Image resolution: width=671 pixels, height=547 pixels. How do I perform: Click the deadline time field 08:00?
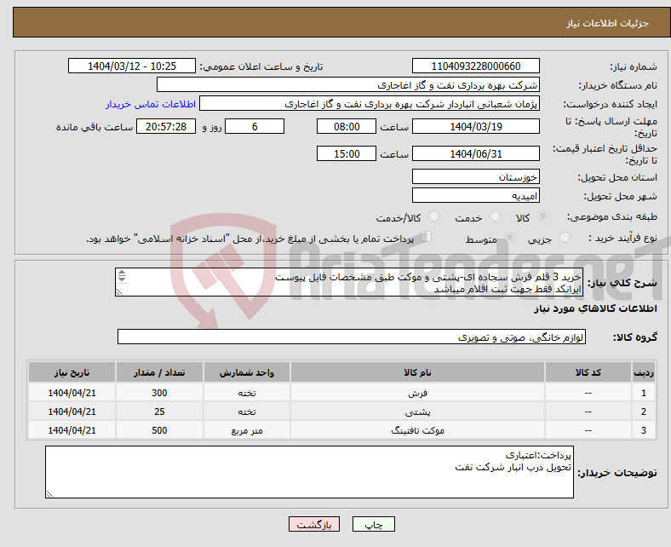(347, 126)
